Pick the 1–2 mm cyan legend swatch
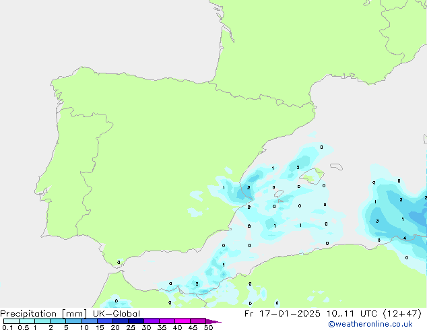 [42, 321]
